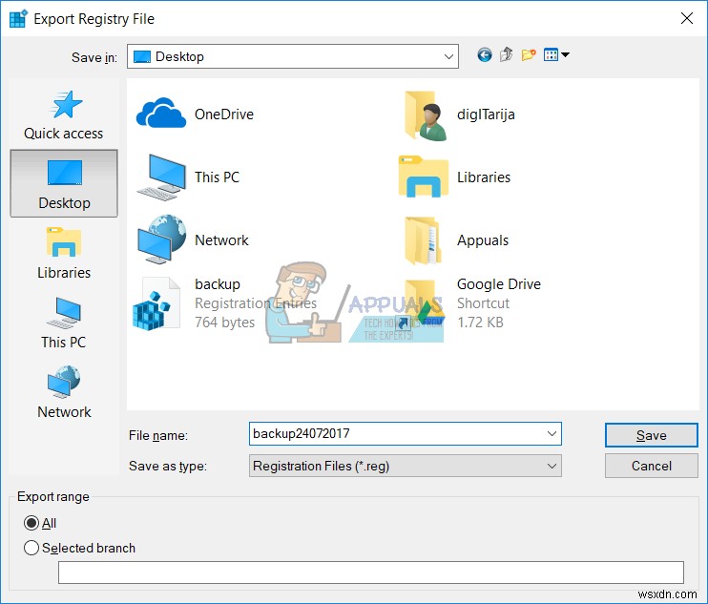Select Quick access in sidebar
The image size is (708, 604).
(64, 115)
